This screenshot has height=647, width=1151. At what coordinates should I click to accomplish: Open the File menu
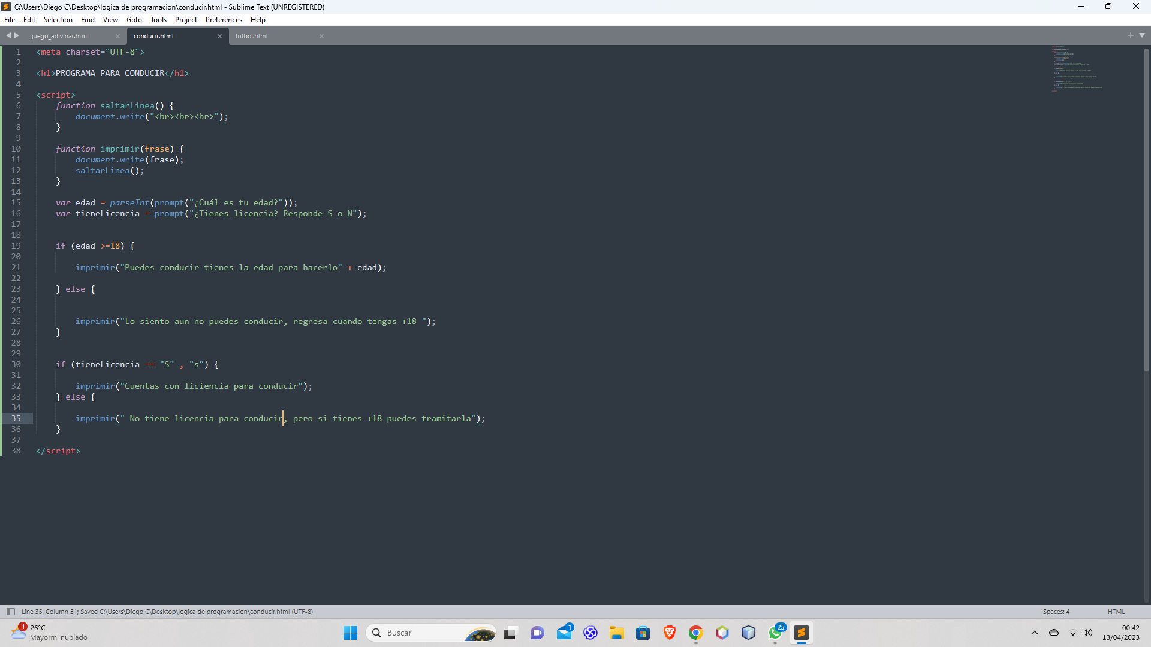10,20
